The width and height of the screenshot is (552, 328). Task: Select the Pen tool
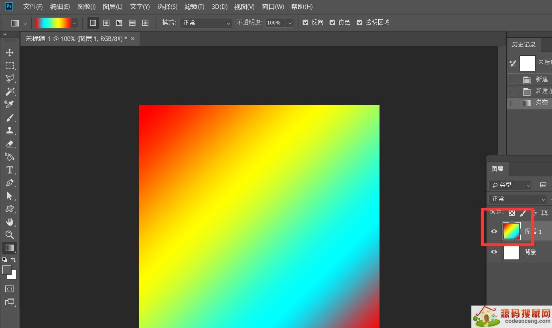(x=10, y=183)
